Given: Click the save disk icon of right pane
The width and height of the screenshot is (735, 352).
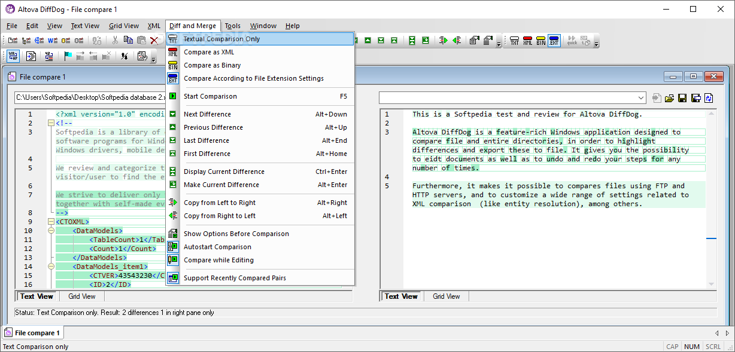Looking at the screenshot, I should click(683, 98).
